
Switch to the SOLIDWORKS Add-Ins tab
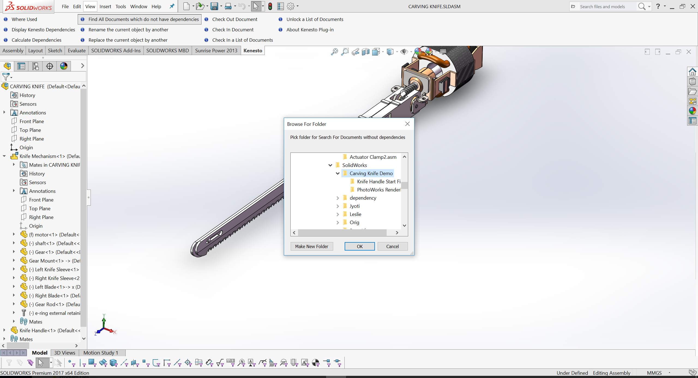[x=116, y=50]
